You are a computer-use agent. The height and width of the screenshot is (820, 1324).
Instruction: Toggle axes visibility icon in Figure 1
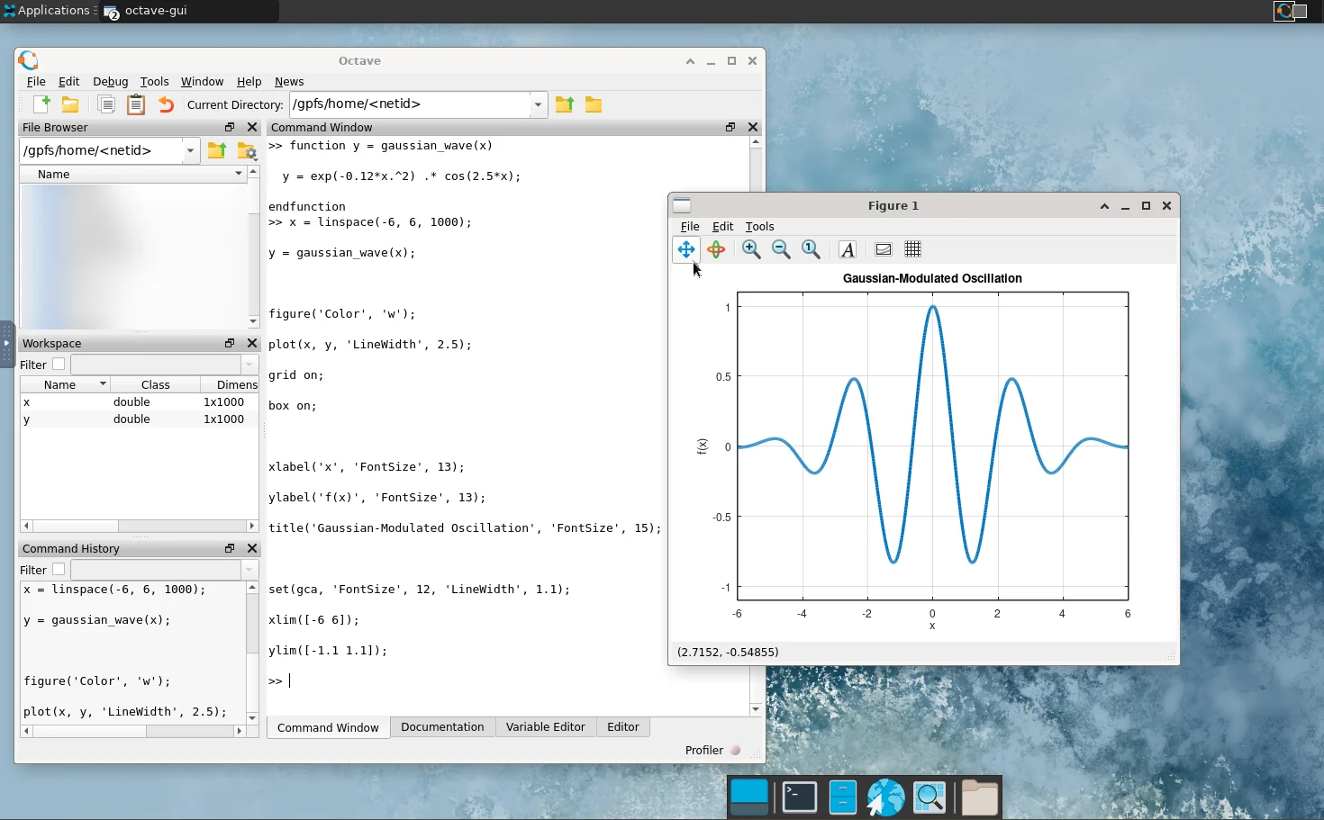click(884, 249)
